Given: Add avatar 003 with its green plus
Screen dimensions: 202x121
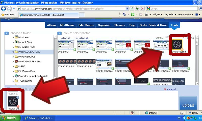Looking at the screenshot, I should coord(113,49).
